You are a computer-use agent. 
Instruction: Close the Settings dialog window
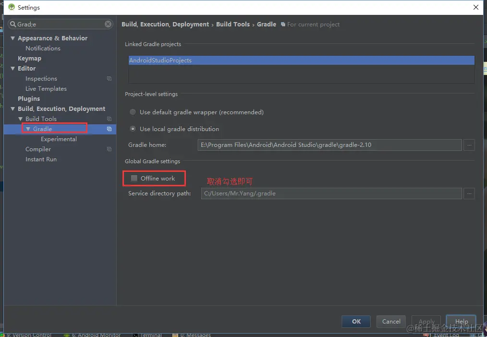click(x=476, y=7)
